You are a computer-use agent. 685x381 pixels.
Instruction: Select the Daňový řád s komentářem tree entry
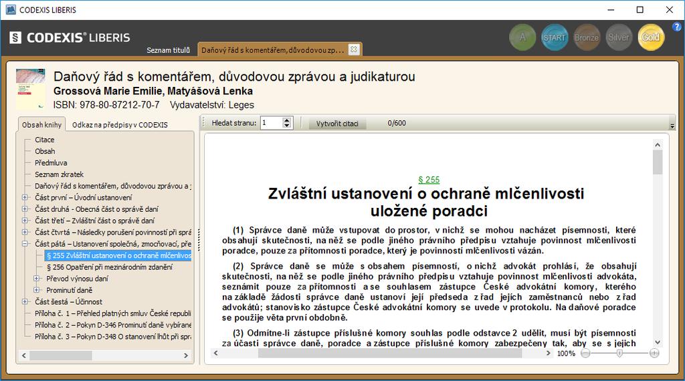click(x=112, y=186)
